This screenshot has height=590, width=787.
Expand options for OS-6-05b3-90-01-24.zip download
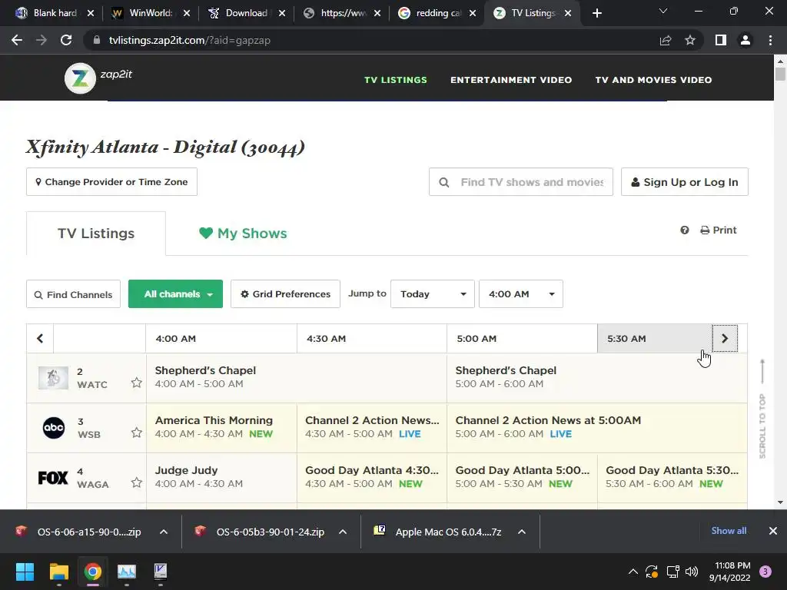click(343, 532)
